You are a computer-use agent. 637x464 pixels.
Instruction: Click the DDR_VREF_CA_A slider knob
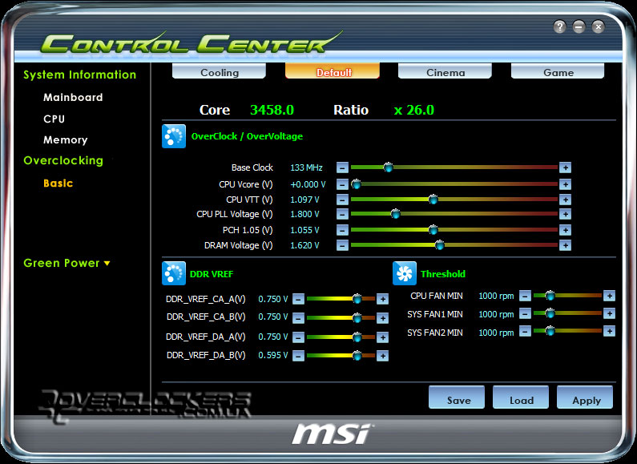(357, 299)
